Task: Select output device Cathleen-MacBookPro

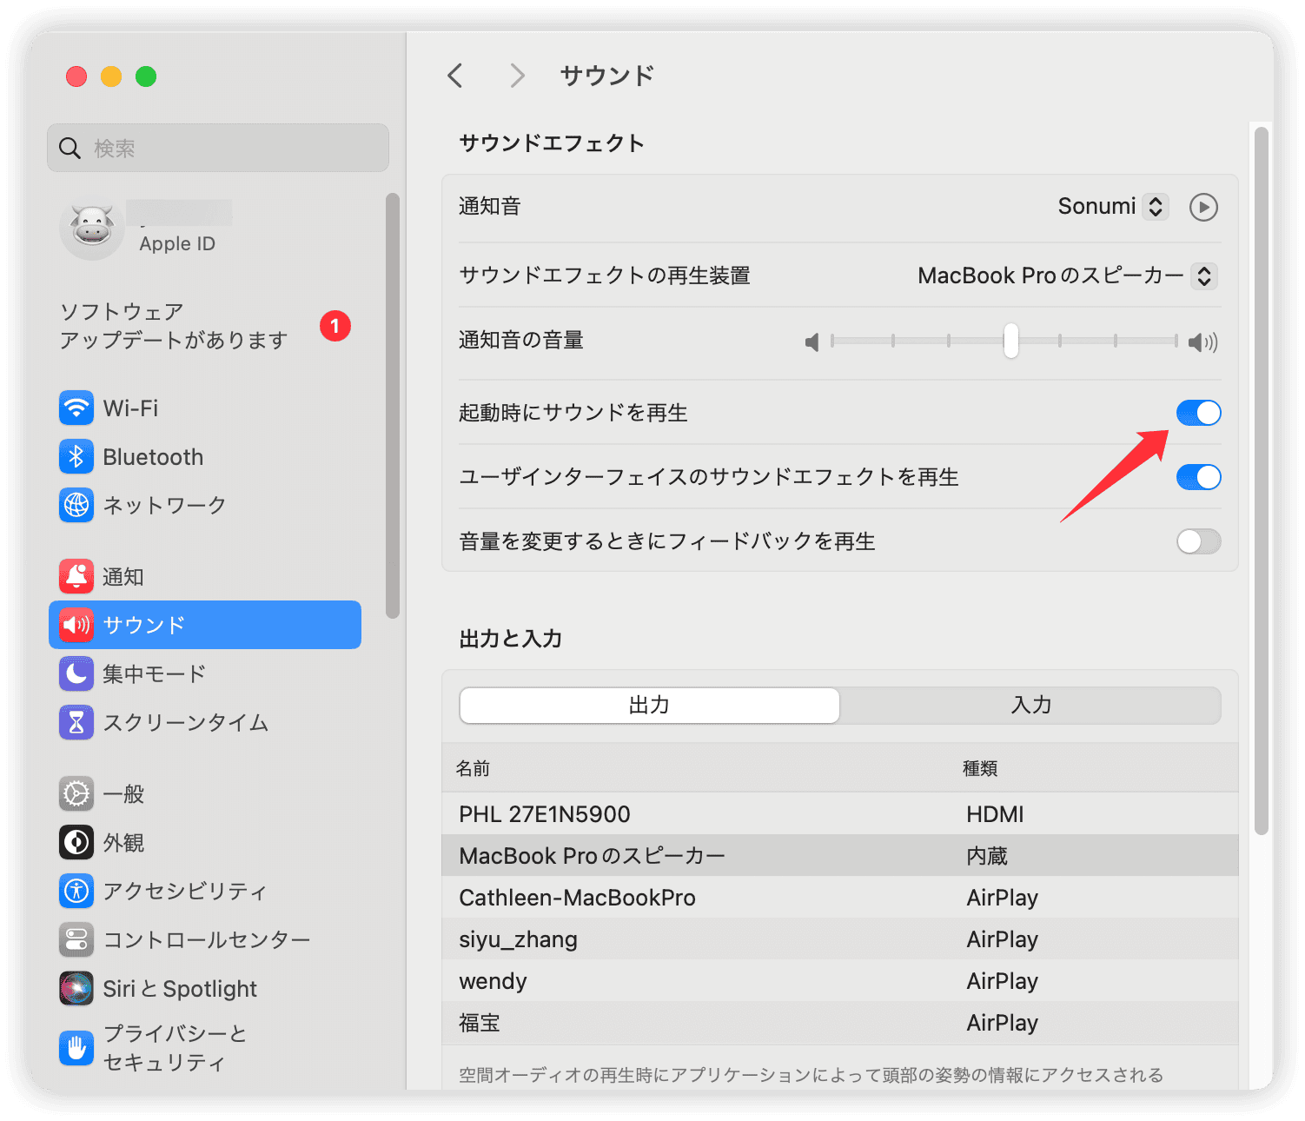Action: coord(839,898)
